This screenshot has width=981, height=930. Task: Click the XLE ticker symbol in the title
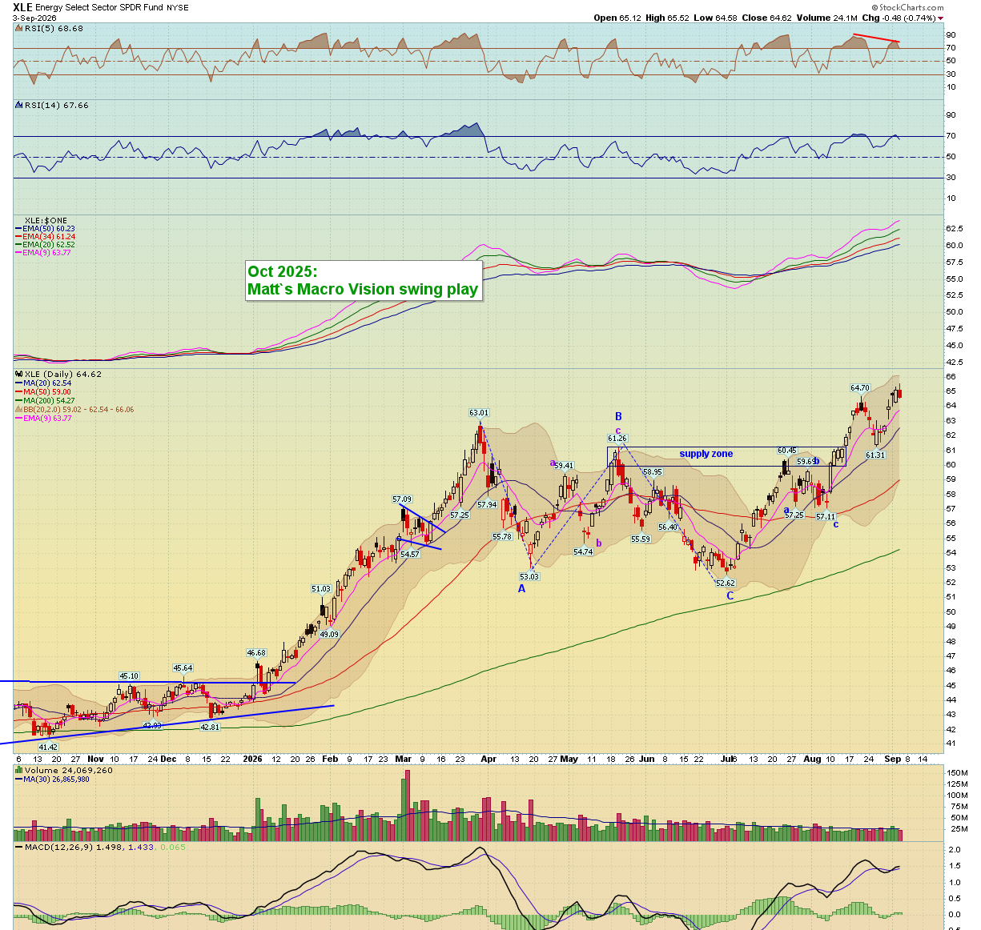click(x=22, y=7)
